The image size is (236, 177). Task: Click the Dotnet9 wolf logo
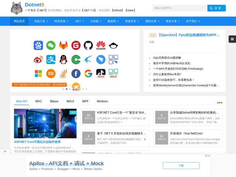click(x=17, y=8)
